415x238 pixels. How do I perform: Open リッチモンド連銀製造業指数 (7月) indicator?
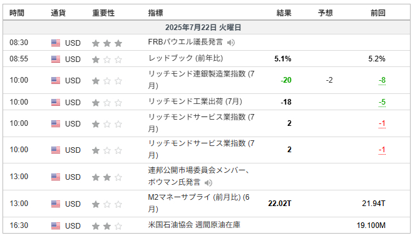pos(201,80)
